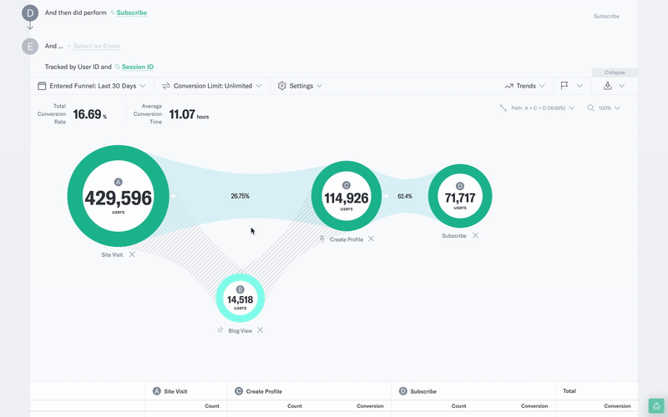Open the Path A > C > D selector
Image resolution: width=668 pixels, height=417 pixels.
[x=537, y=108]
